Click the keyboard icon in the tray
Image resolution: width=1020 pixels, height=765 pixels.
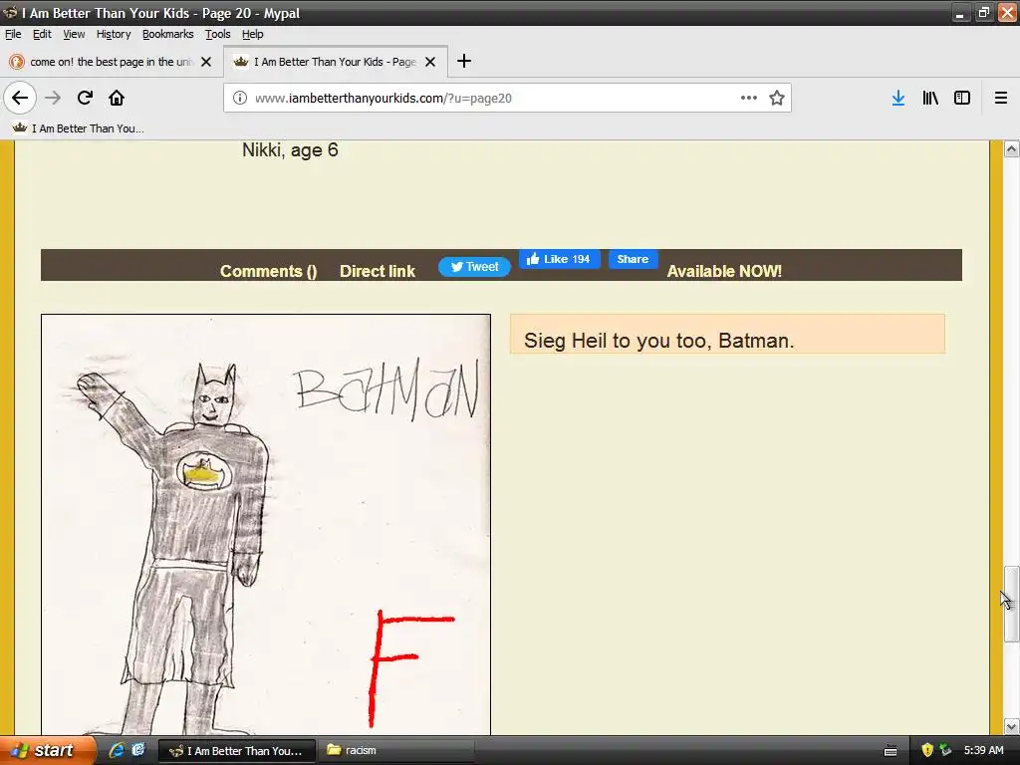click(x=892, y=751)
